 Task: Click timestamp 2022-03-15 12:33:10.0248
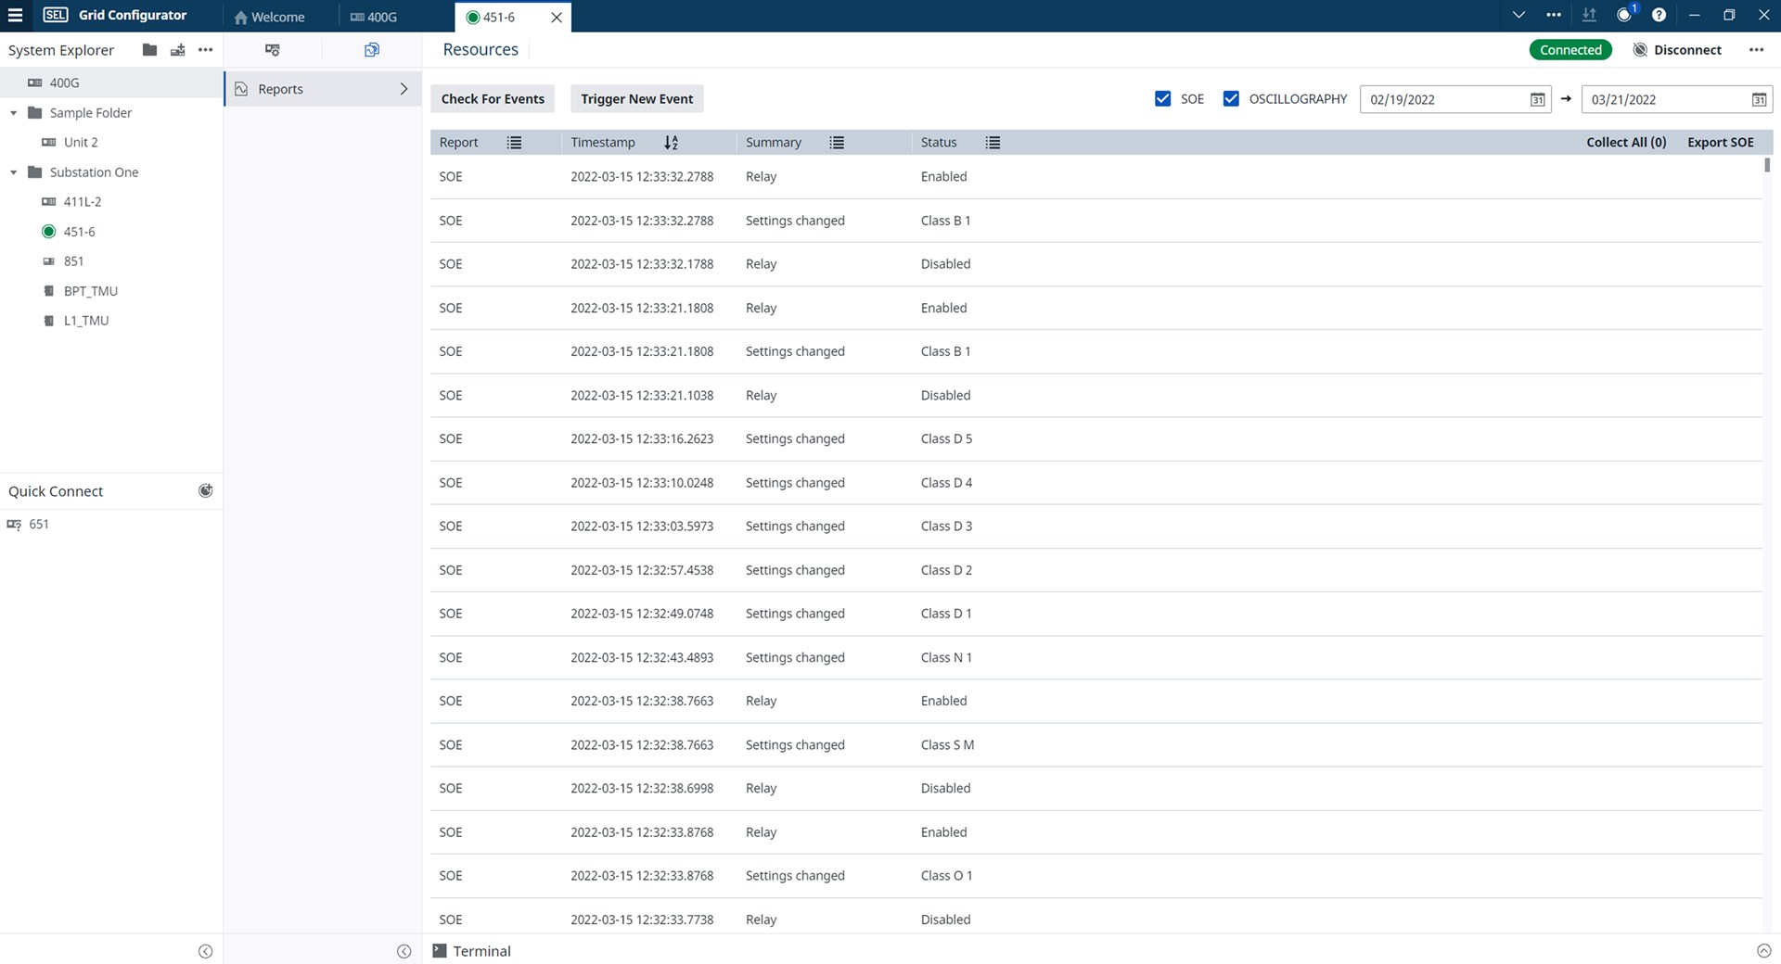(642, 483)
